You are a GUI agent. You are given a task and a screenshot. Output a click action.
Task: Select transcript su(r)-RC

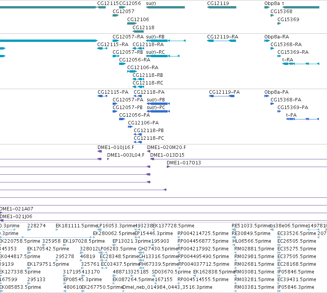click(156, 52)
